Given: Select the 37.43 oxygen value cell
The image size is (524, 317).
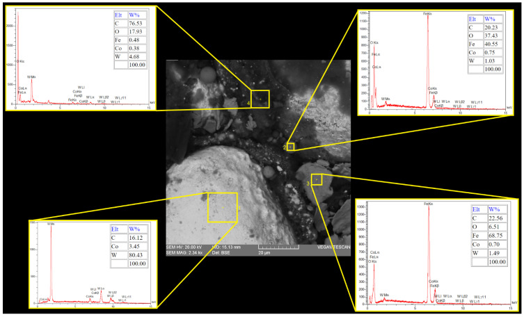Looking at the screenshot, I should (x=493, y=36).
